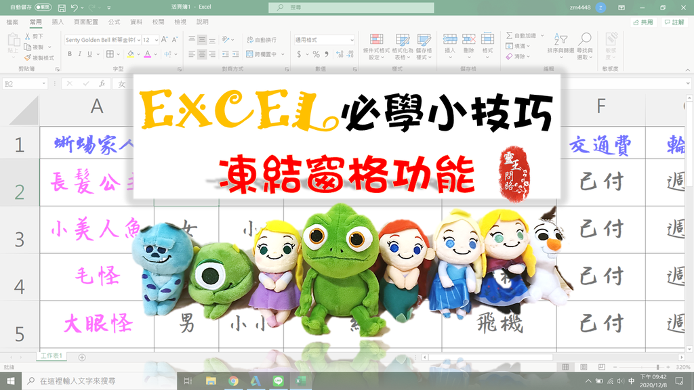The height and width of the screenshot is (390, 694).
Task: Increase font size with large A
Action: 164,40
